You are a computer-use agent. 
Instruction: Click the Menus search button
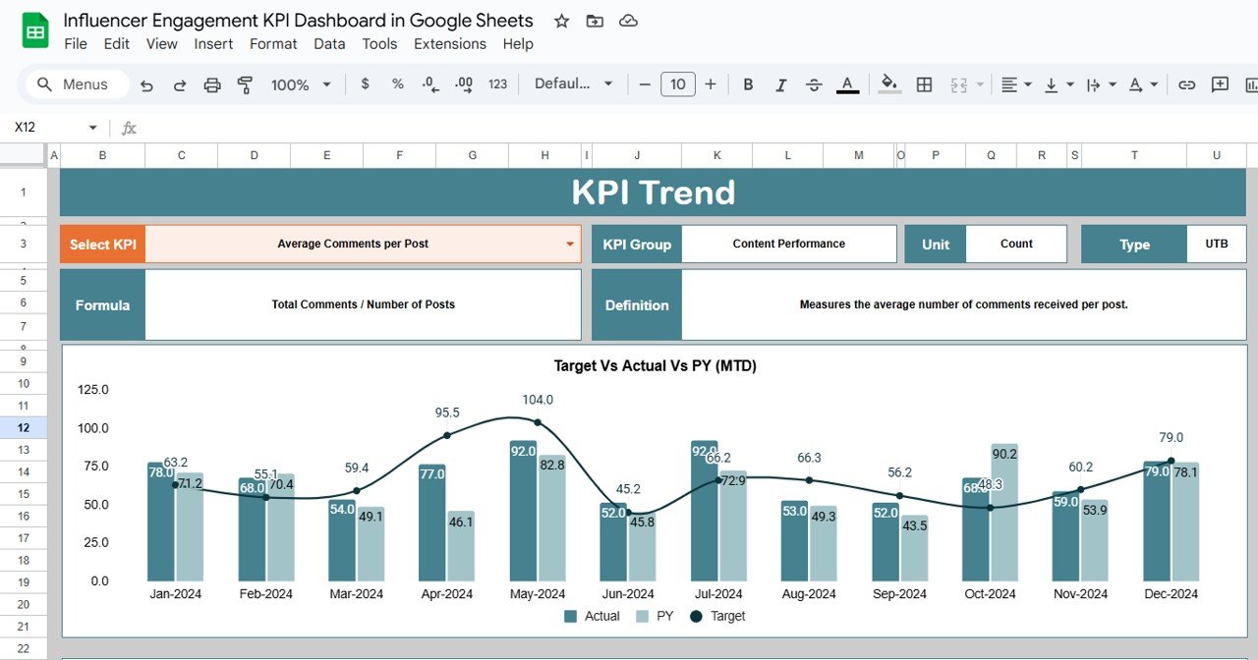click(x=74, y=84)
